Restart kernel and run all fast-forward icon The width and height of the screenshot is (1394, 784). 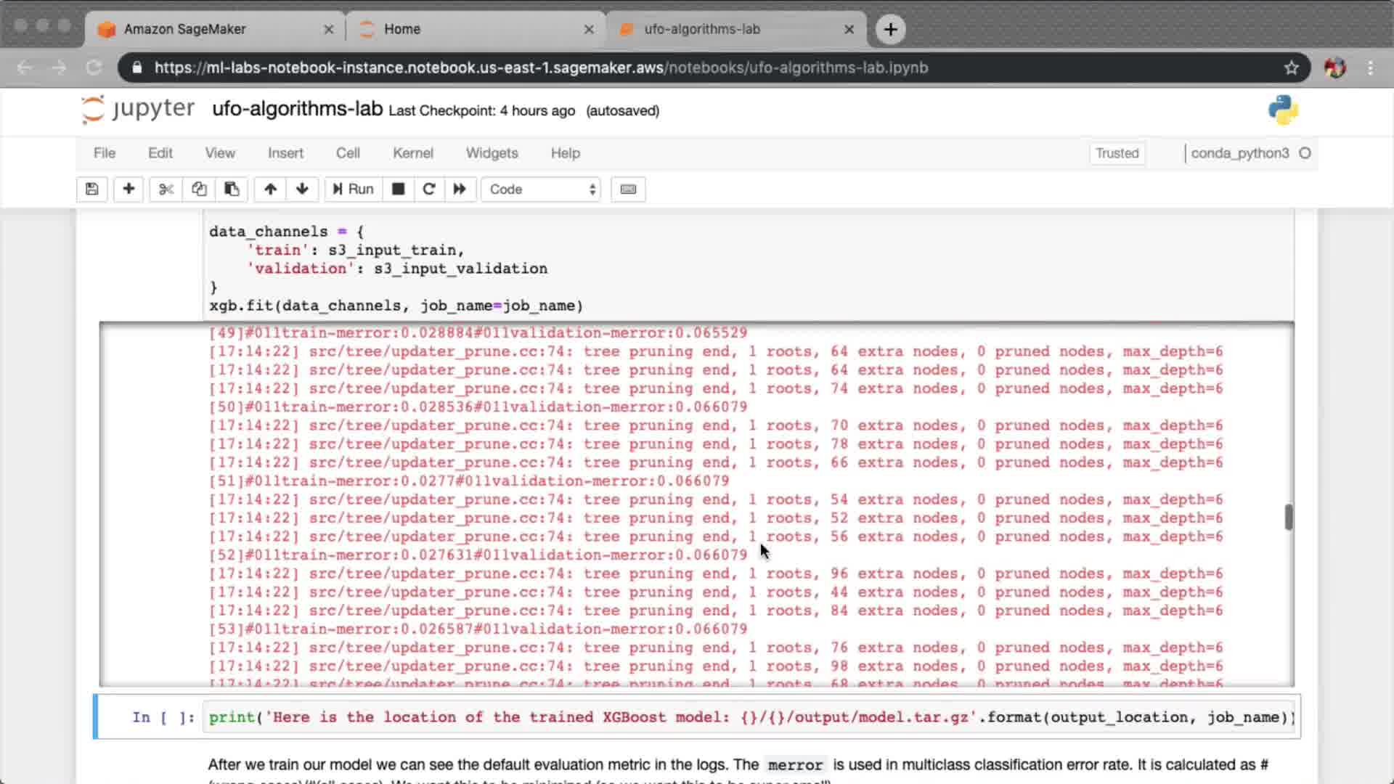[x=460, y=189]
